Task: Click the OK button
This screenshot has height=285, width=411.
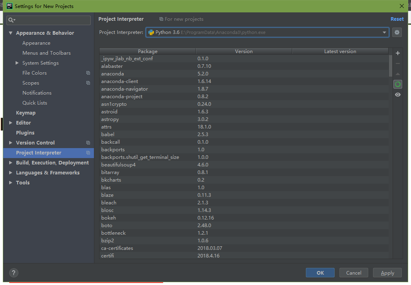Action: click(x=320, y=273)
